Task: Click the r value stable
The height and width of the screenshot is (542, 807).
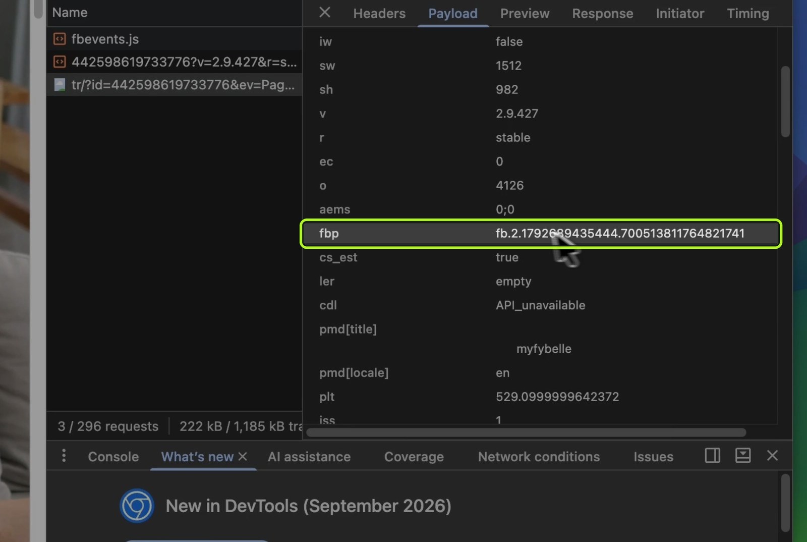Action: click(x=513, y=137)
